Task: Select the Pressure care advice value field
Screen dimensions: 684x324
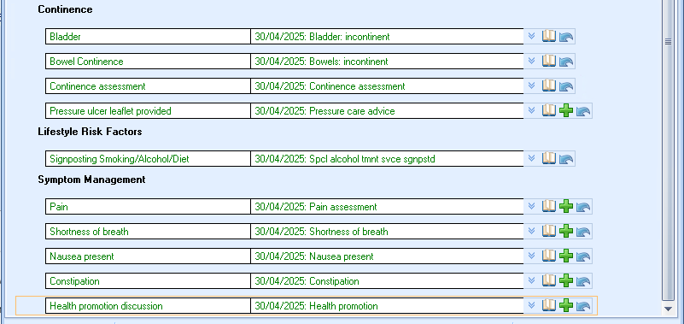Action: point(387,111)
